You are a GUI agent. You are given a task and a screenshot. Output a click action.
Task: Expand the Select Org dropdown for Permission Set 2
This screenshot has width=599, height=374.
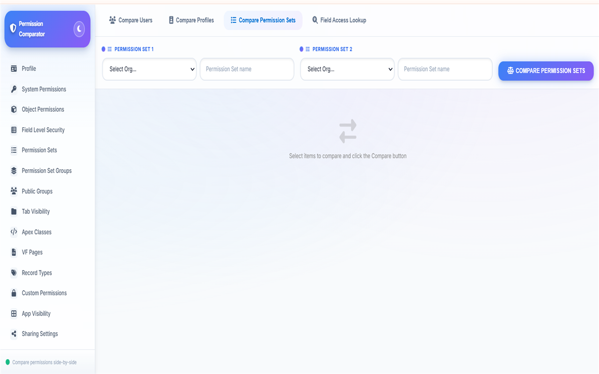point(347,69)
